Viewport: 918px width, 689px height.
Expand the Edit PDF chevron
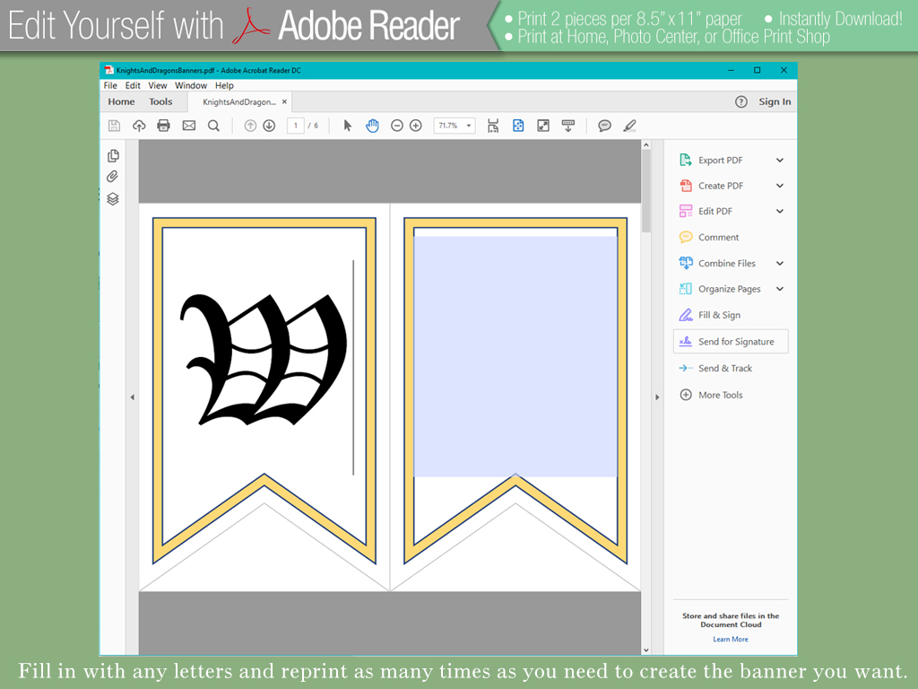pyautogui.click(x=780, y=211)
